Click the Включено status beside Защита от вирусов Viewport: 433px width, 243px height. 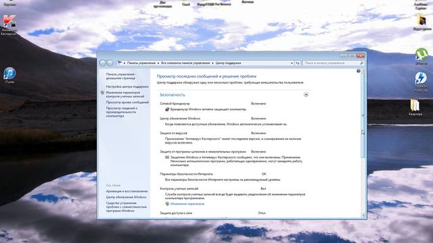[x=258, y=133]
